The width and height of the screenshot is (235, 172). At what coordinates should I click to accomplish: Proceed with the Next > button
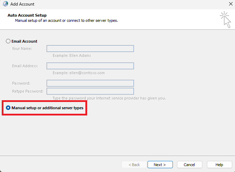coord(160,165)
